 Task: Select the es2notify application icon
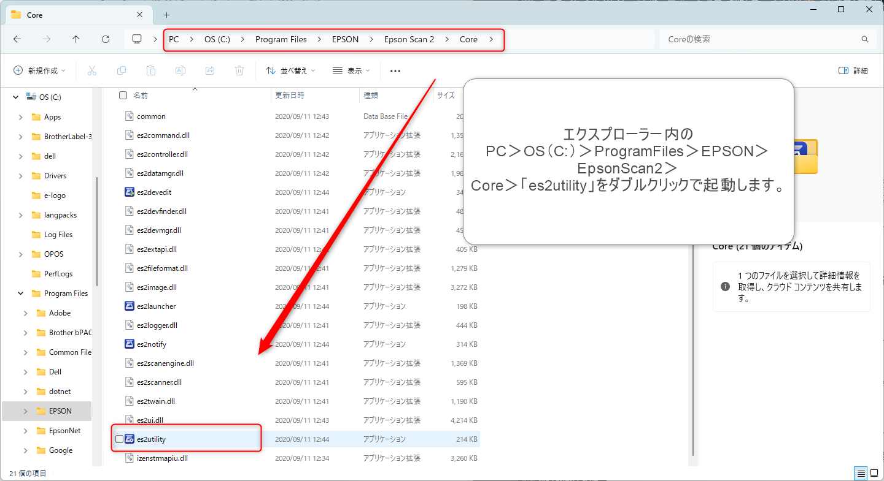130,344
